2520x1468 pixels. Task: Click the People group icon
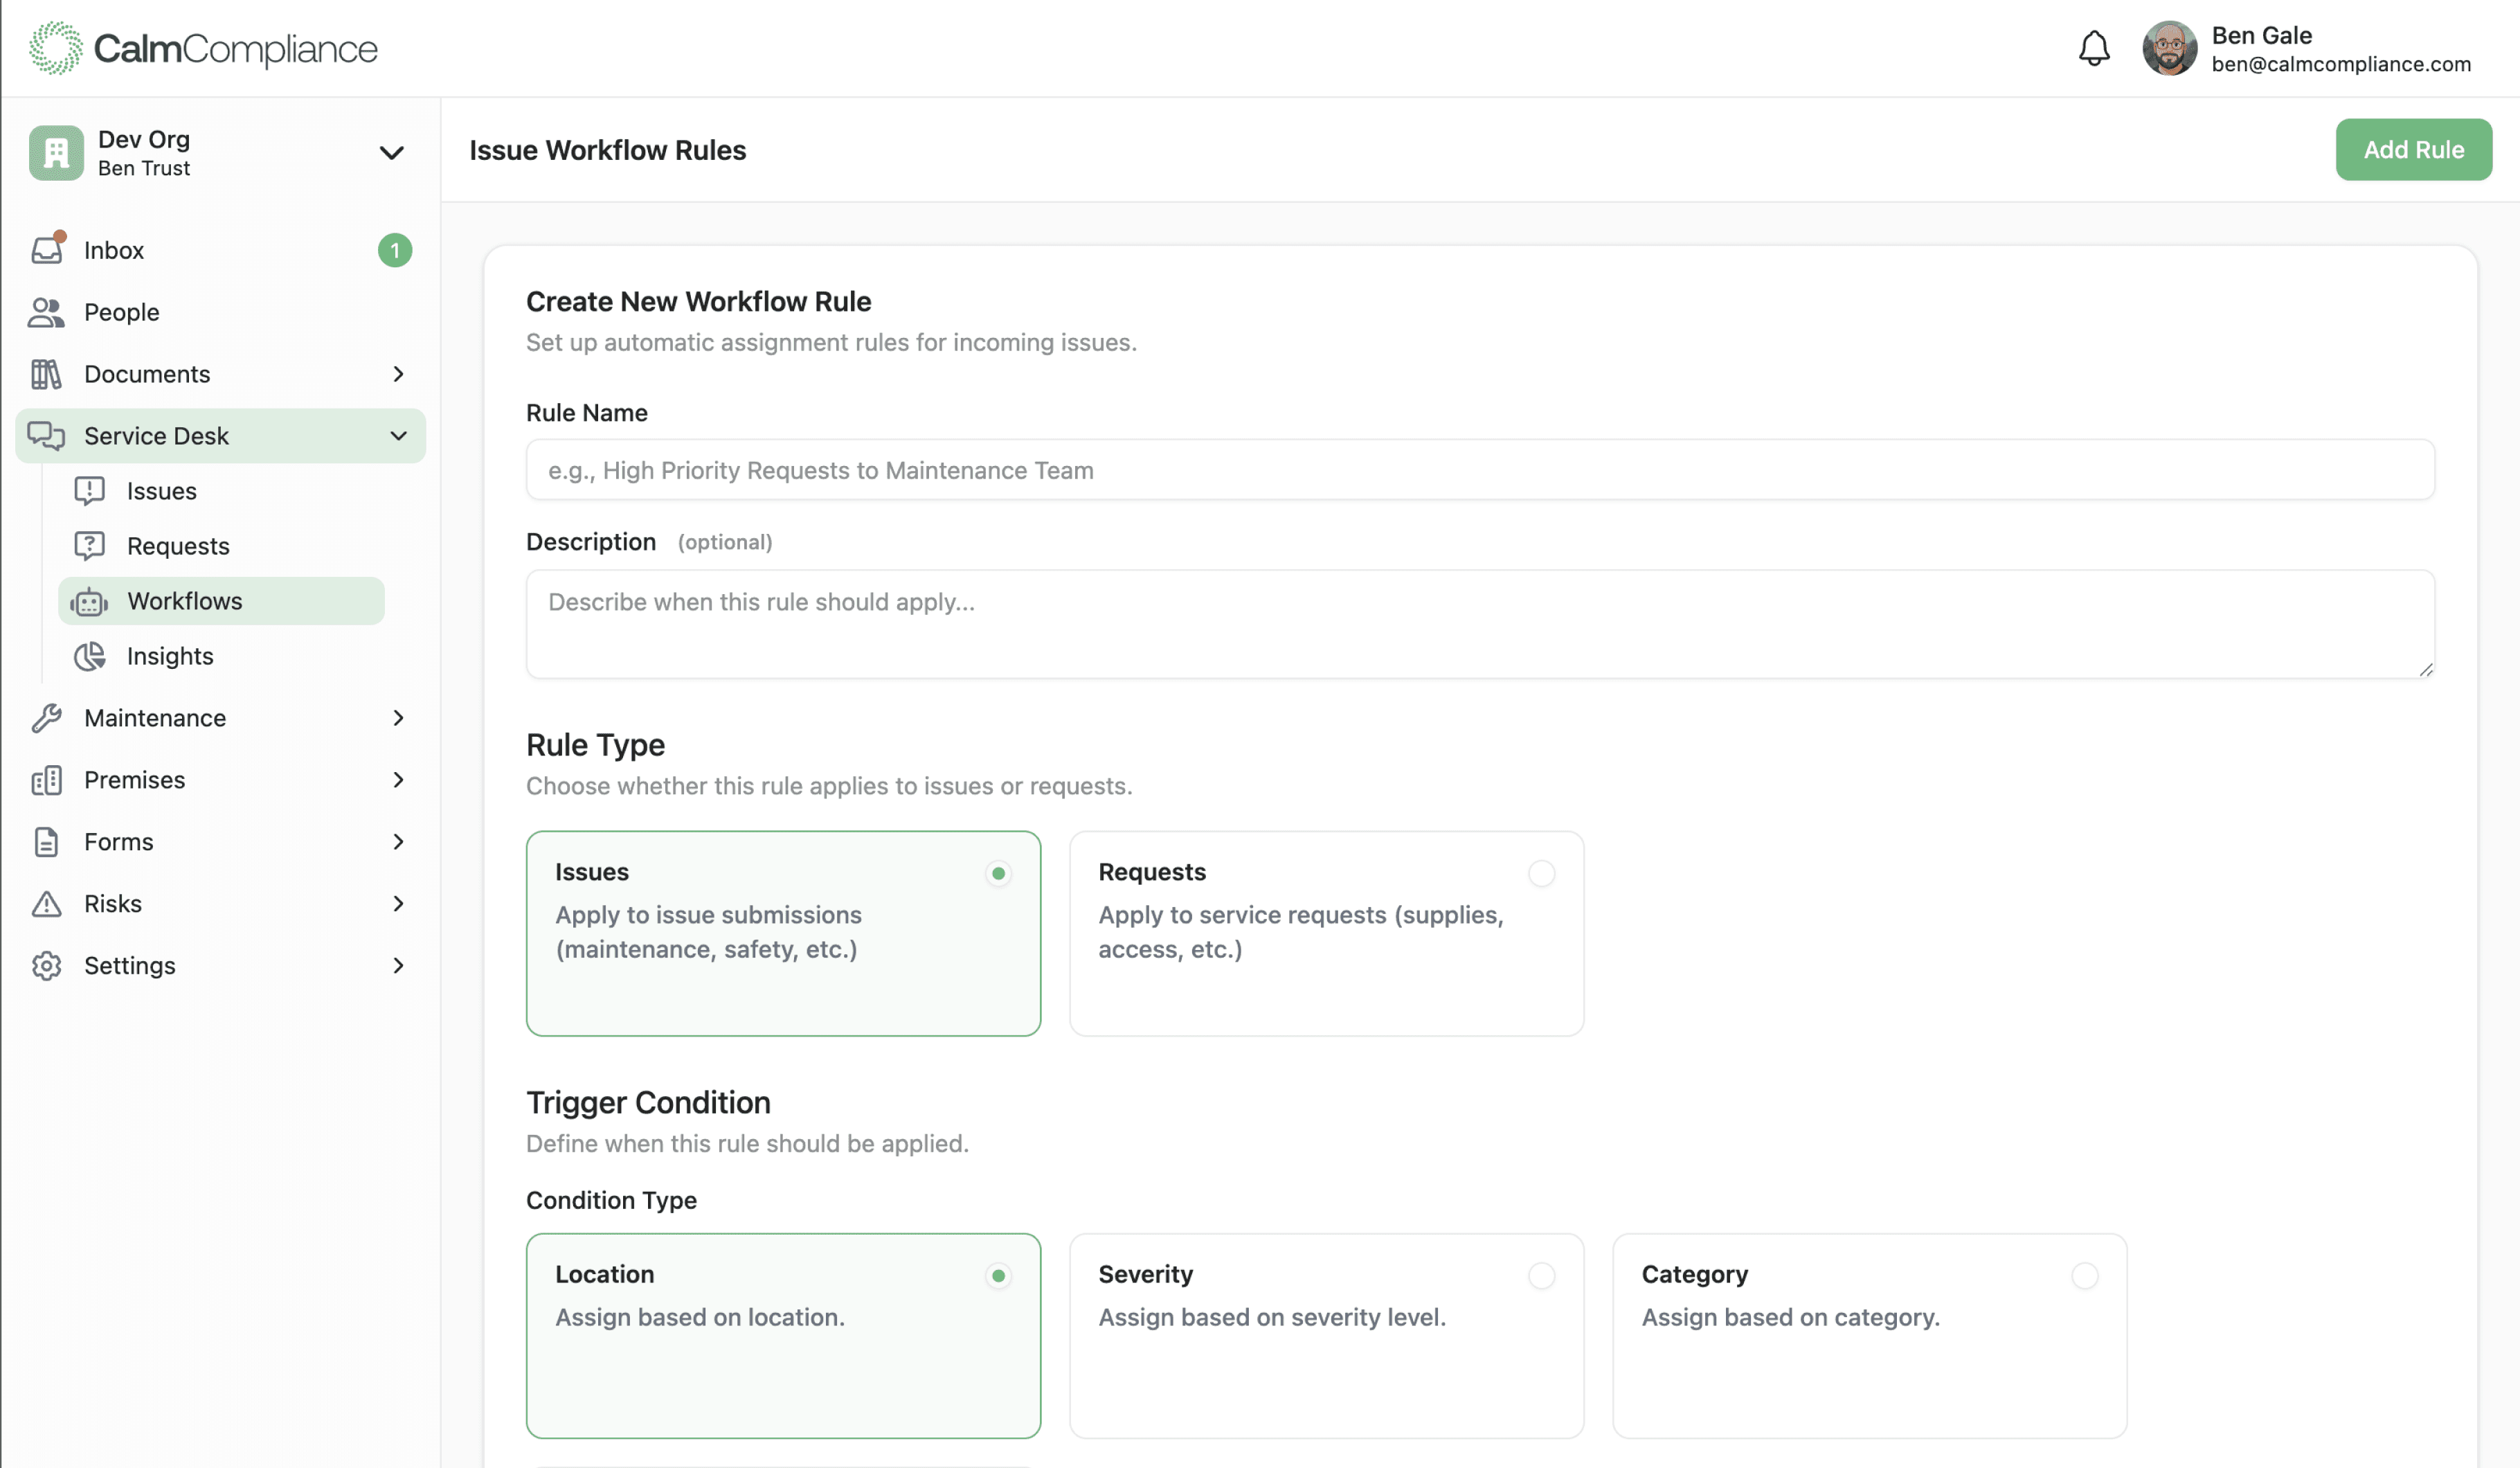[x=46, y=312]
